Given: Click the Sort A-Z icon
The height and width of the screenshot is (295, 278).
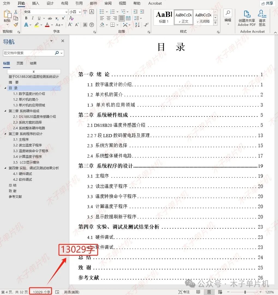Looking at the screenshot, I should pos(137,25).
